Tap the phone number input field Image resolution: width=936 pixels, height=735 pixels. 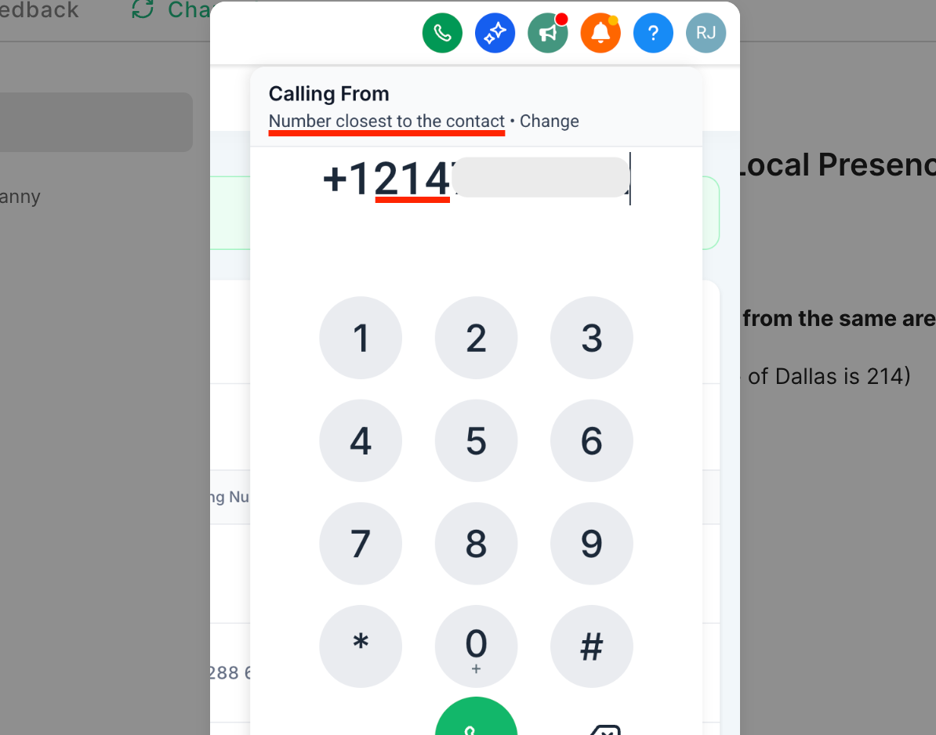coord(477,179)
